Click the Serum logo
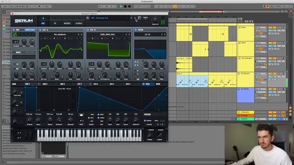Viewport: 294px width, 165px height. (24, 21)
